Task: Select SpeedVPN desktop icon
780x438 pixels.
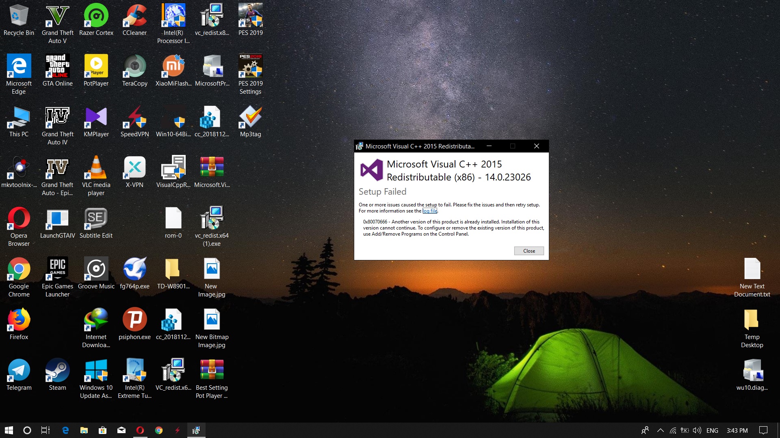Action: (x=134, y=122)
